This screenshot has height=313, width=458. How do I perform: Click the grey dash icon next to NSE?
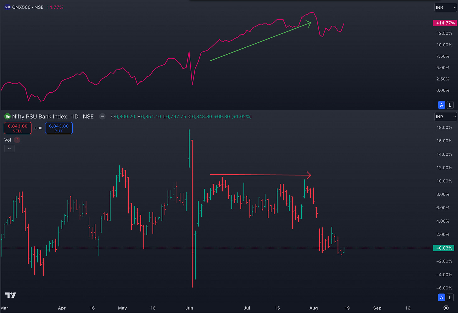point(102,116)
